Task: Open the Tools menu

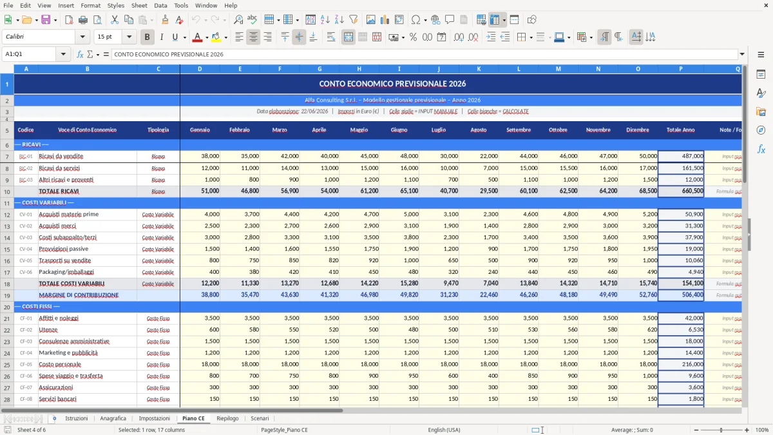Action: (181, 5)
